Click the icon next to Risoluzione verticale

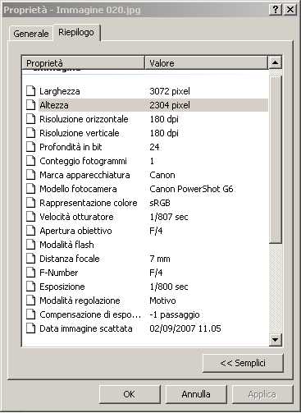pos(31,133)
